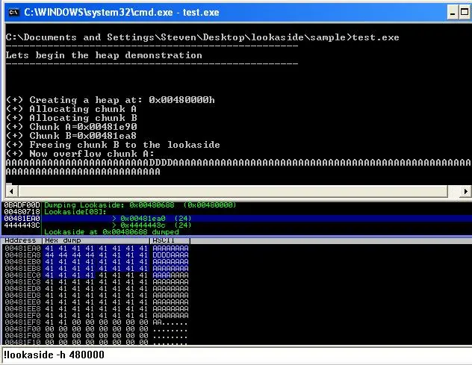The width and height of the screenshot is (472, 365).
Task: Maximize the cmd.exe window
Action: click(465, 13)
